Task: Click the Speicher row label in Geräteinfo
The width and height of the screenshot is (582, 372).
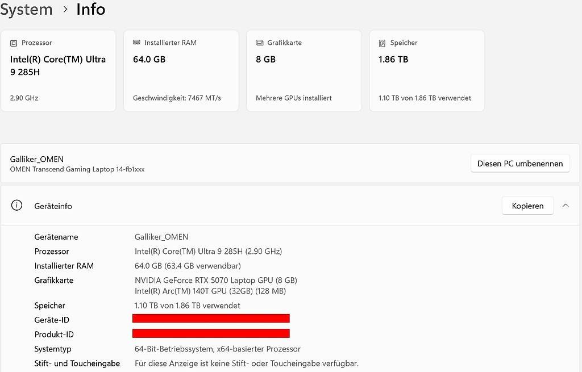Action: tap(50, 305)
